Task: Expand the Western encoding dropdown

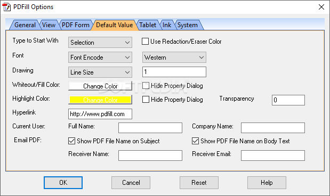Action: pos(174,58)
